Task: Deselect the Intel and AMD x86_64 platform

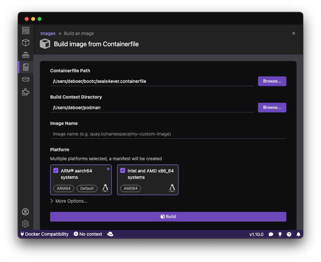Action: pyautogui.click(x=122, y=170)
